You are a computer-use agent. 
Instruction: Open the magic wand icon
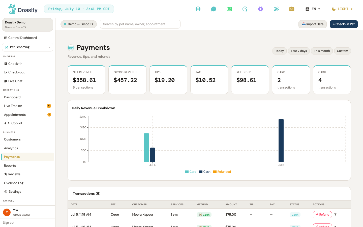tap(276, 9)
